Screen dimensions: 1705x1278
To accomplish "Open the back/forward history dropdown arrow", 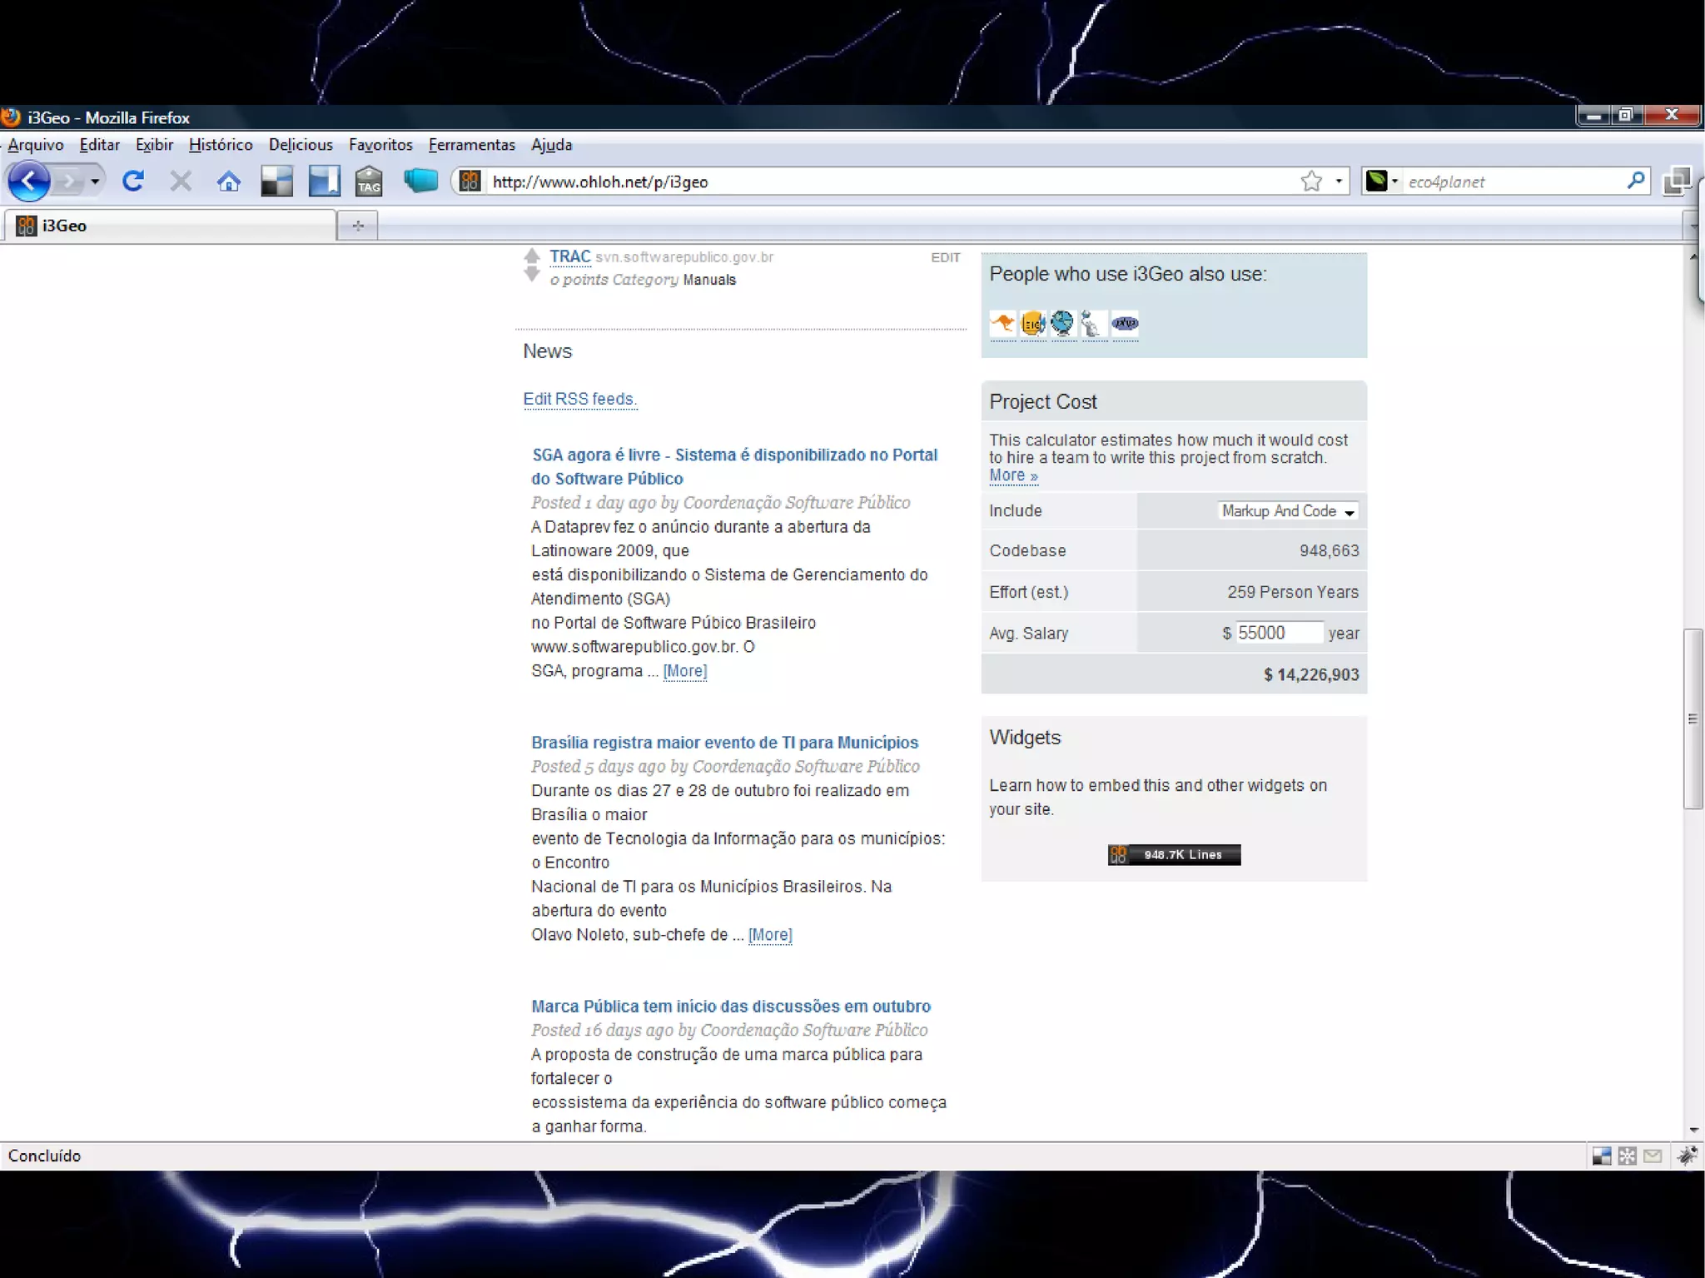I will [95, 181].
